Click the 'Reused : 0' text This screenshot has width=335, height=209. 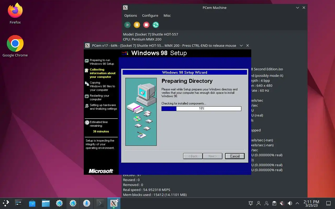[x=131, y=180]
